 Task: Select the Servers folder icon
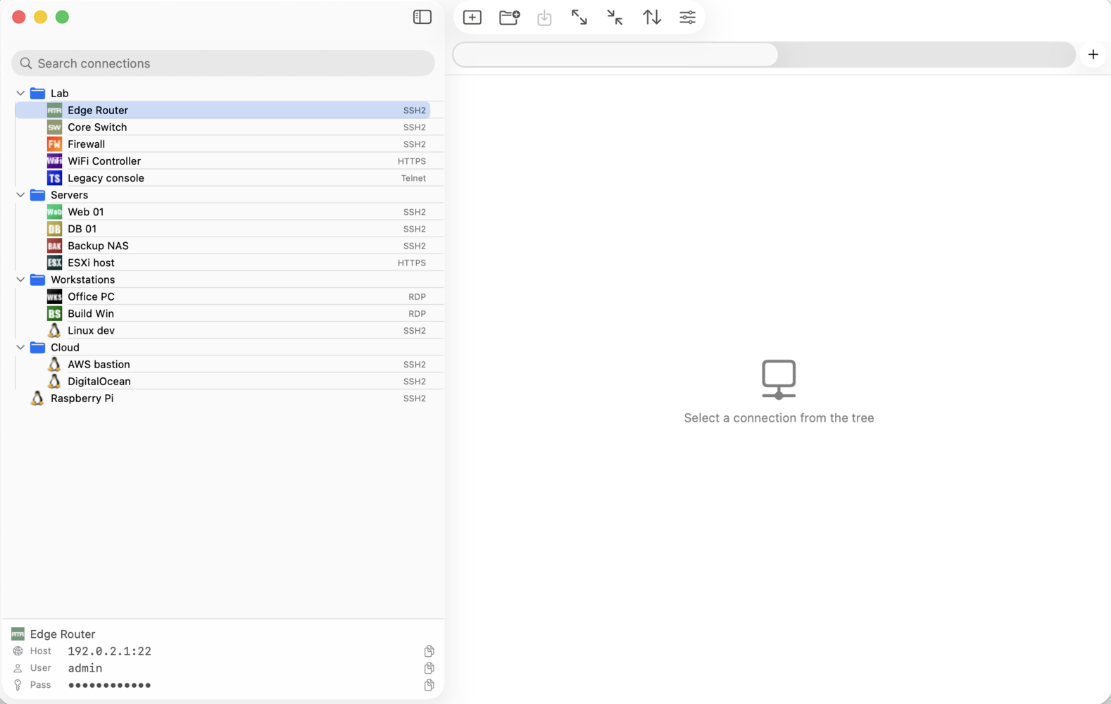38,195
